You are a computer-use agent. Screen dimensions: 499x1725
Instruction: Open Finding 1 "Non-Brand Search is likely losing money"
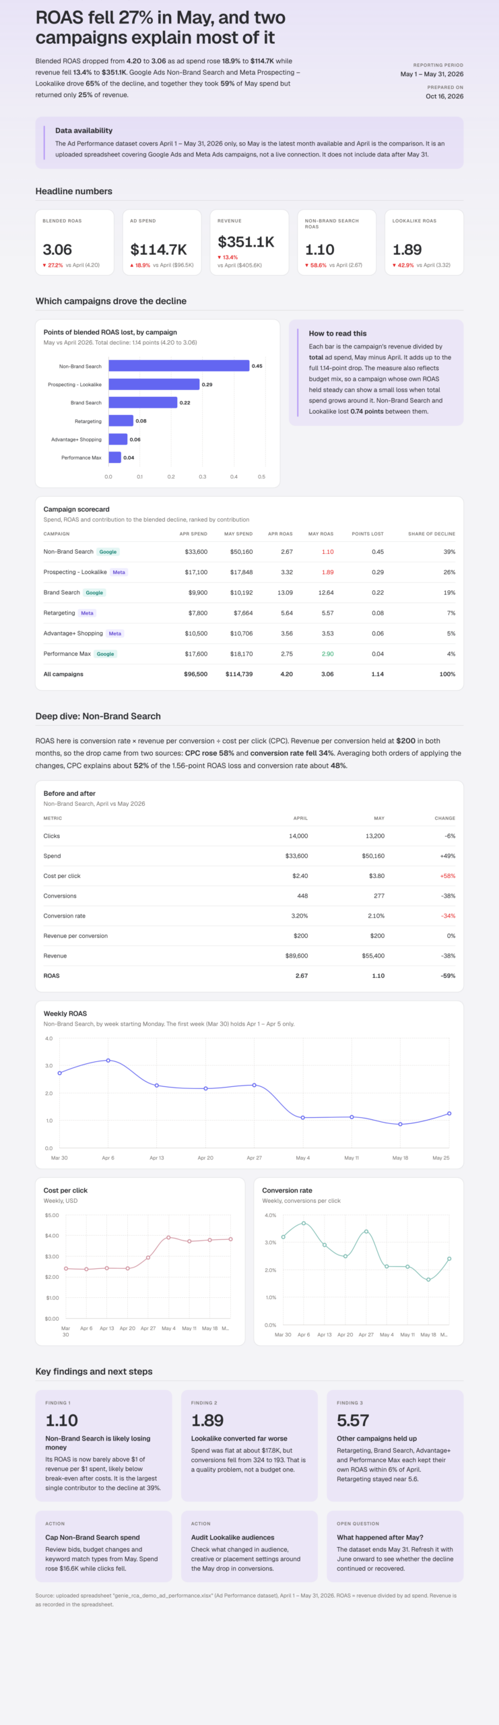coord(104,1445)
